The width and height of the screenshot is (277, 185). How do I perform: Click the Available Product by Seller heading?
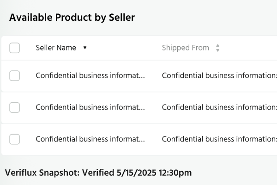click(72, 18)
